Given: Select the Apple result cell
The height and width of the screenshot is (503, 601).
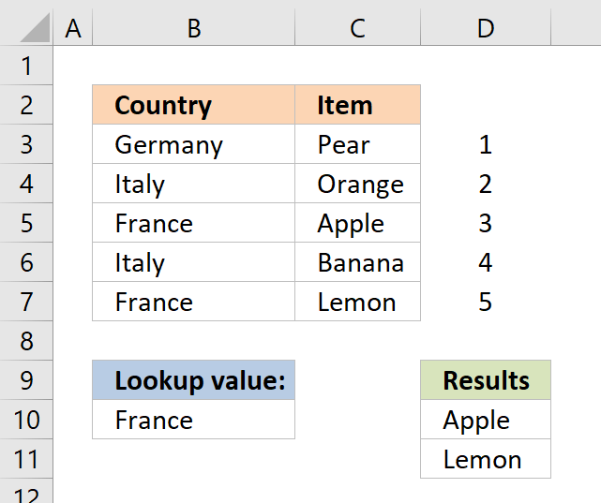Looking at the screenshot, I should [486, 420].
